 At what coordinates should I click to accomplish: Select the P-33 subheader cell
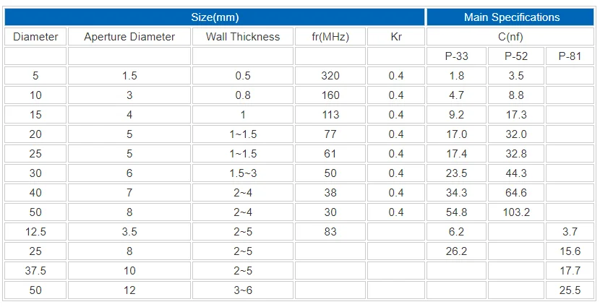(456, 56)
